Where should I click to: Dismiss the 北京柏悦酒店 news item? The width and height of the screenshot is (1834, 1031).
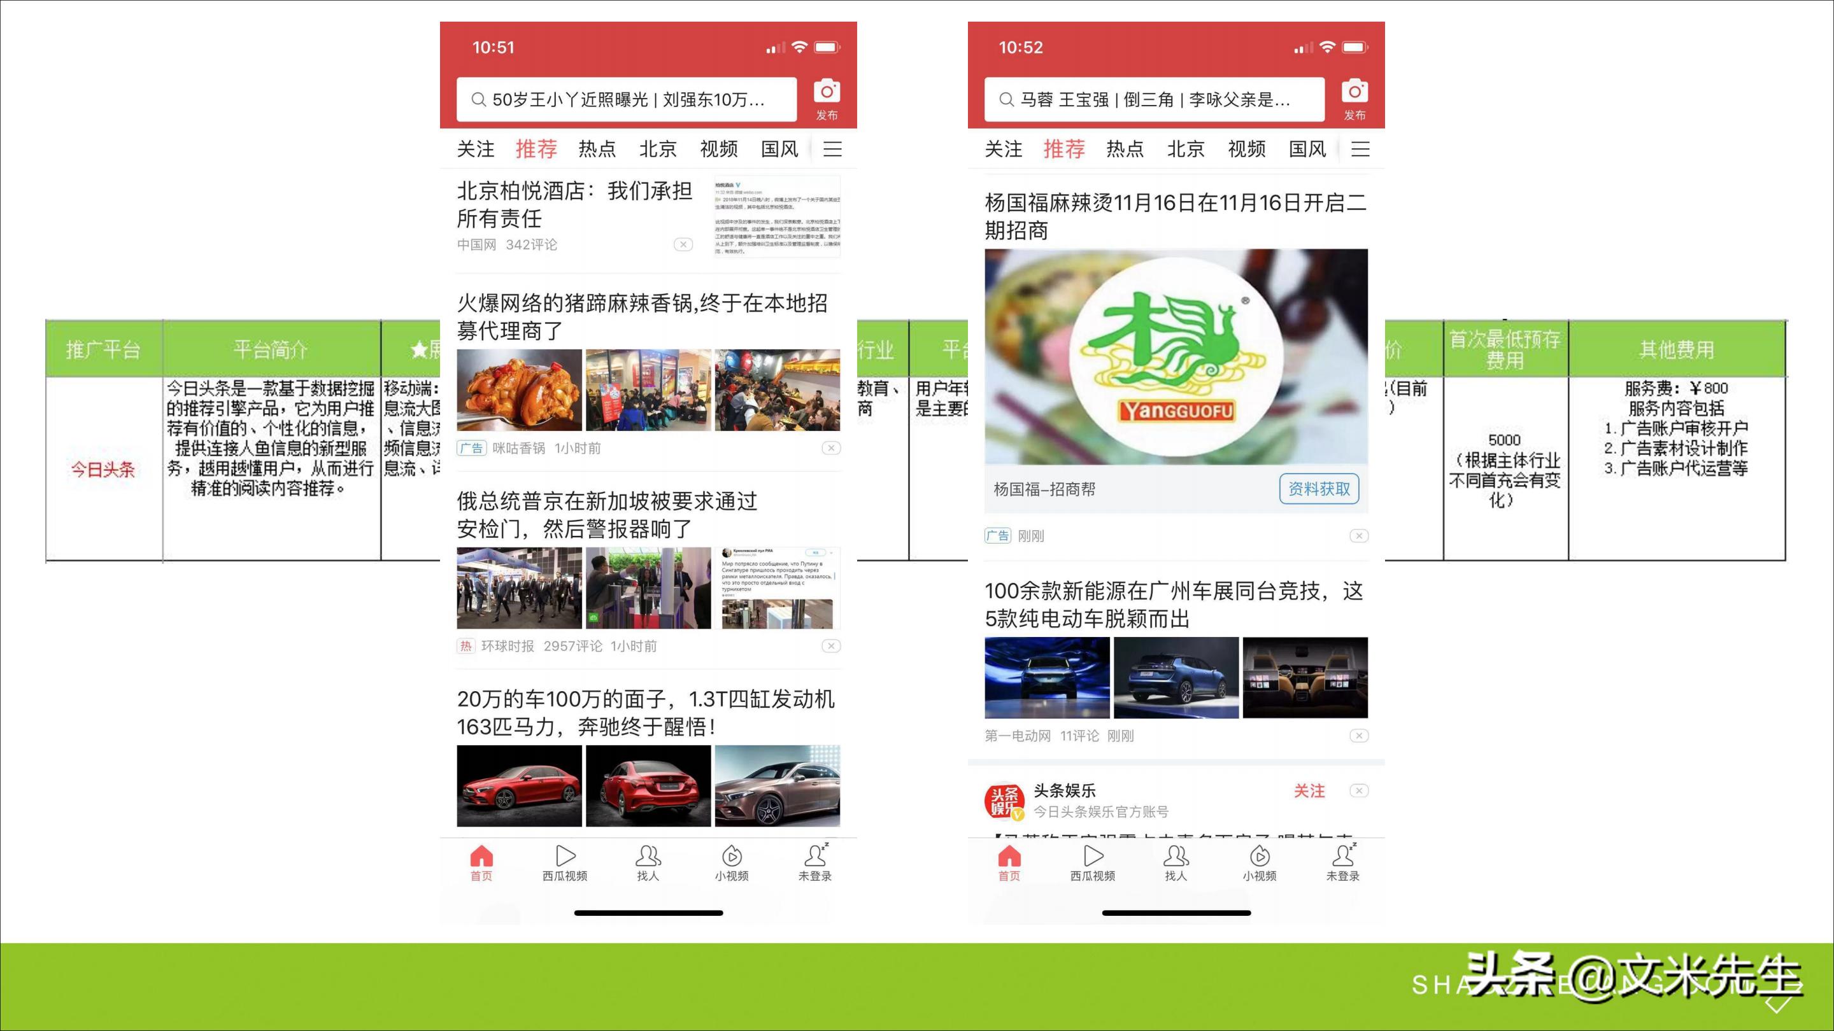click(x=683, y=244)
